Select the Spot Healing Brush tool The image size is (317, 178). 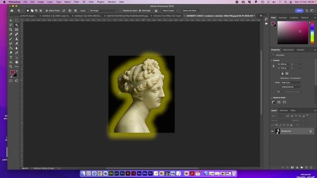(x=16, y=34)
